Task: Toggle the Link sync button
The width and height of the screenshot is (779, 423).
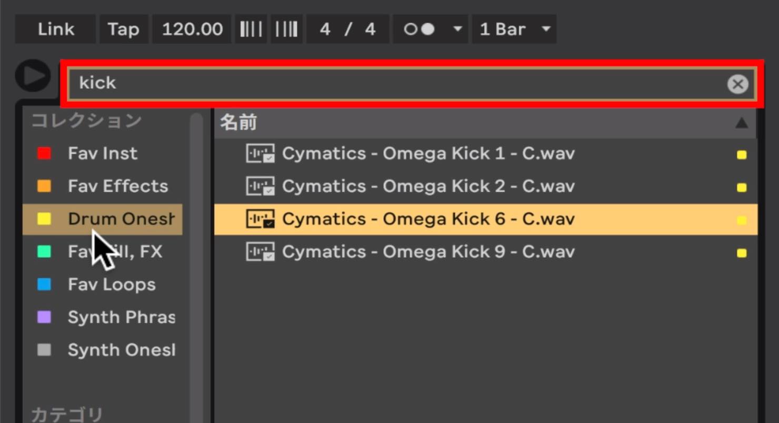Action: tap(56, 29)
